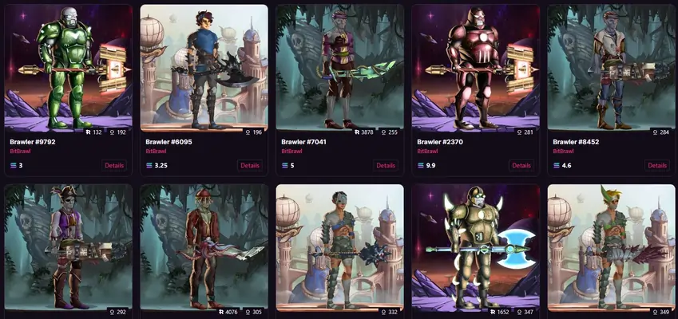Show Details for Brawler #8452
Viewport: 678px width, 319px height.
(657, 165)
